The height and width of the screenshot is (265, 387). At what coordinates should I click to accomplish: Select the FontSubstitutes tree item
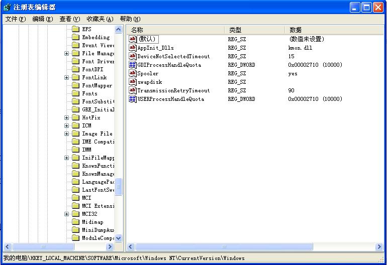(98, 101)
